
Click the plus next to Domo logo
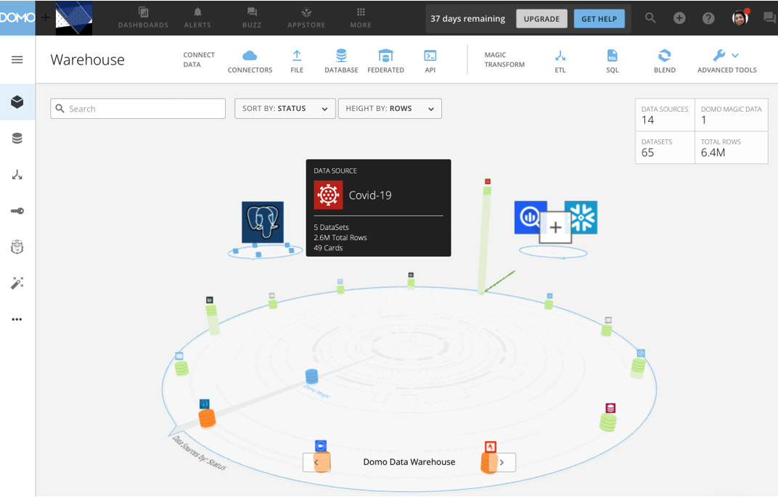tap(45, 18)
